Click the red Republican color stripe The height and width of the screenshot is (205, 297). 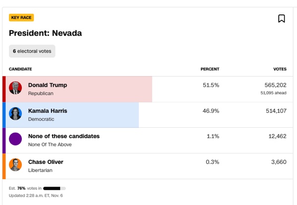pos(4,89)
